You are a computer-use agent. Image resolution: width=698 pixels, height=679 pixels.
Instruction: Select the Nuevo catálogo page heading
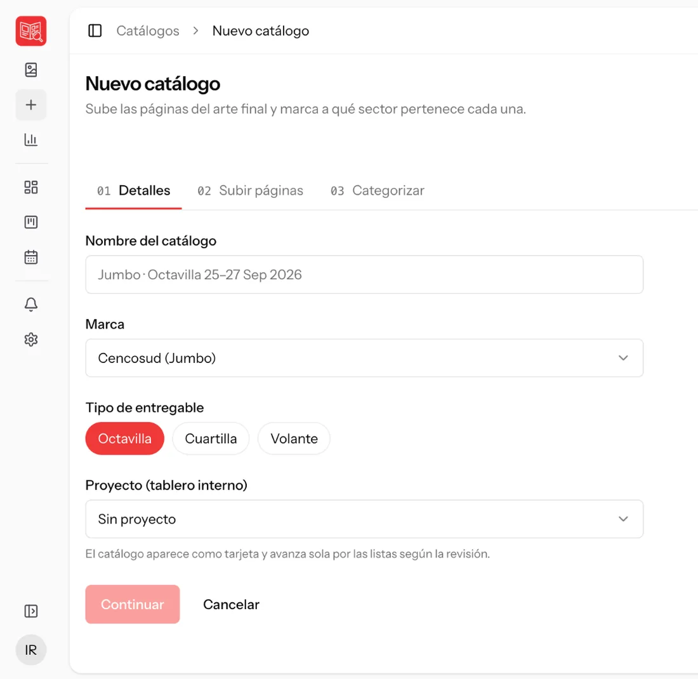(x=153, y=84)
